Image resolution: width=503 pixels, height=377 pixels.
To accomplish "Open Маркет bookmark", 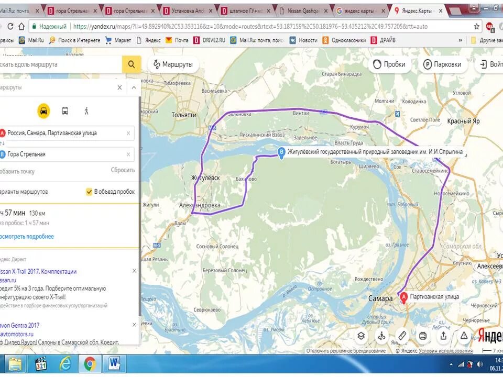I will click(x=118, y=40).
